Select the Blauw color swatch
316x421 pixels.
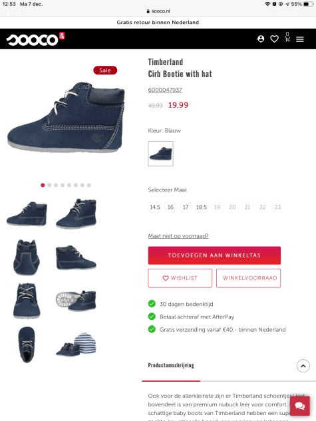(160, 154)
